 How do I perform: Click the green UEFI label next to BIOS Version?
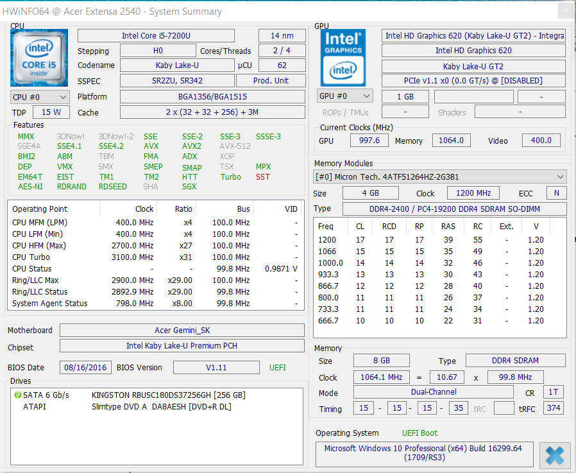point(277,368)
